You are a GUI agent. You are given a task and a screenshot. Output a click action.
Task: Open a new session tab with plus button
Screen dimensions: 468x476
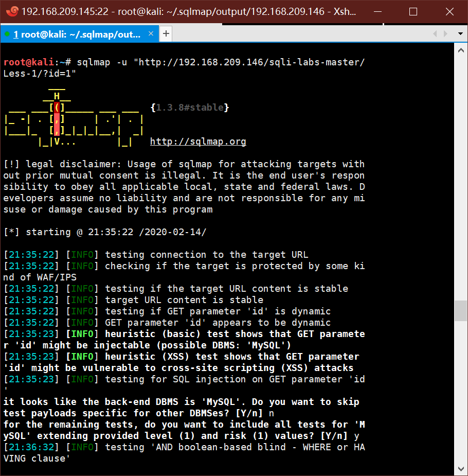(166, 33)
